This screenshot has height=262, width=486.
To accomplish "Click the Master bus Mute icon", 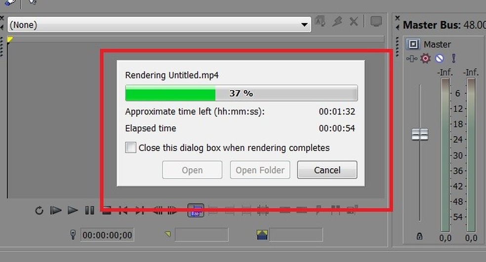I will (x=439, y=58).
